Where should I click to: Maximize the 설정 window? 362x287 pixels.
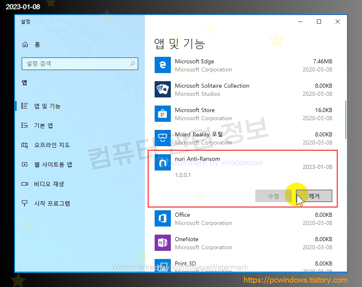pos(319,22)
